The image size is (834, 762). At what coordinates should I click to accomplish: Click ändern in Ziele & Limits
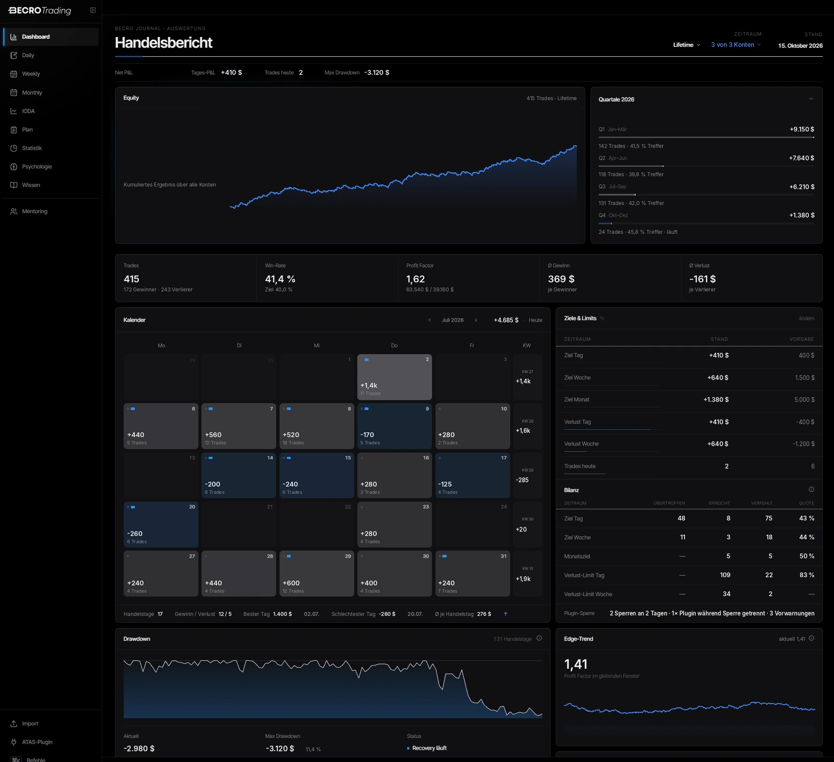(806, 318)
